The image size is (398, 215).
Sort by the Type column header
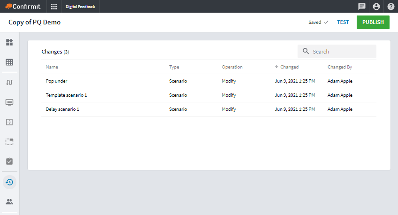click(174, 67)
